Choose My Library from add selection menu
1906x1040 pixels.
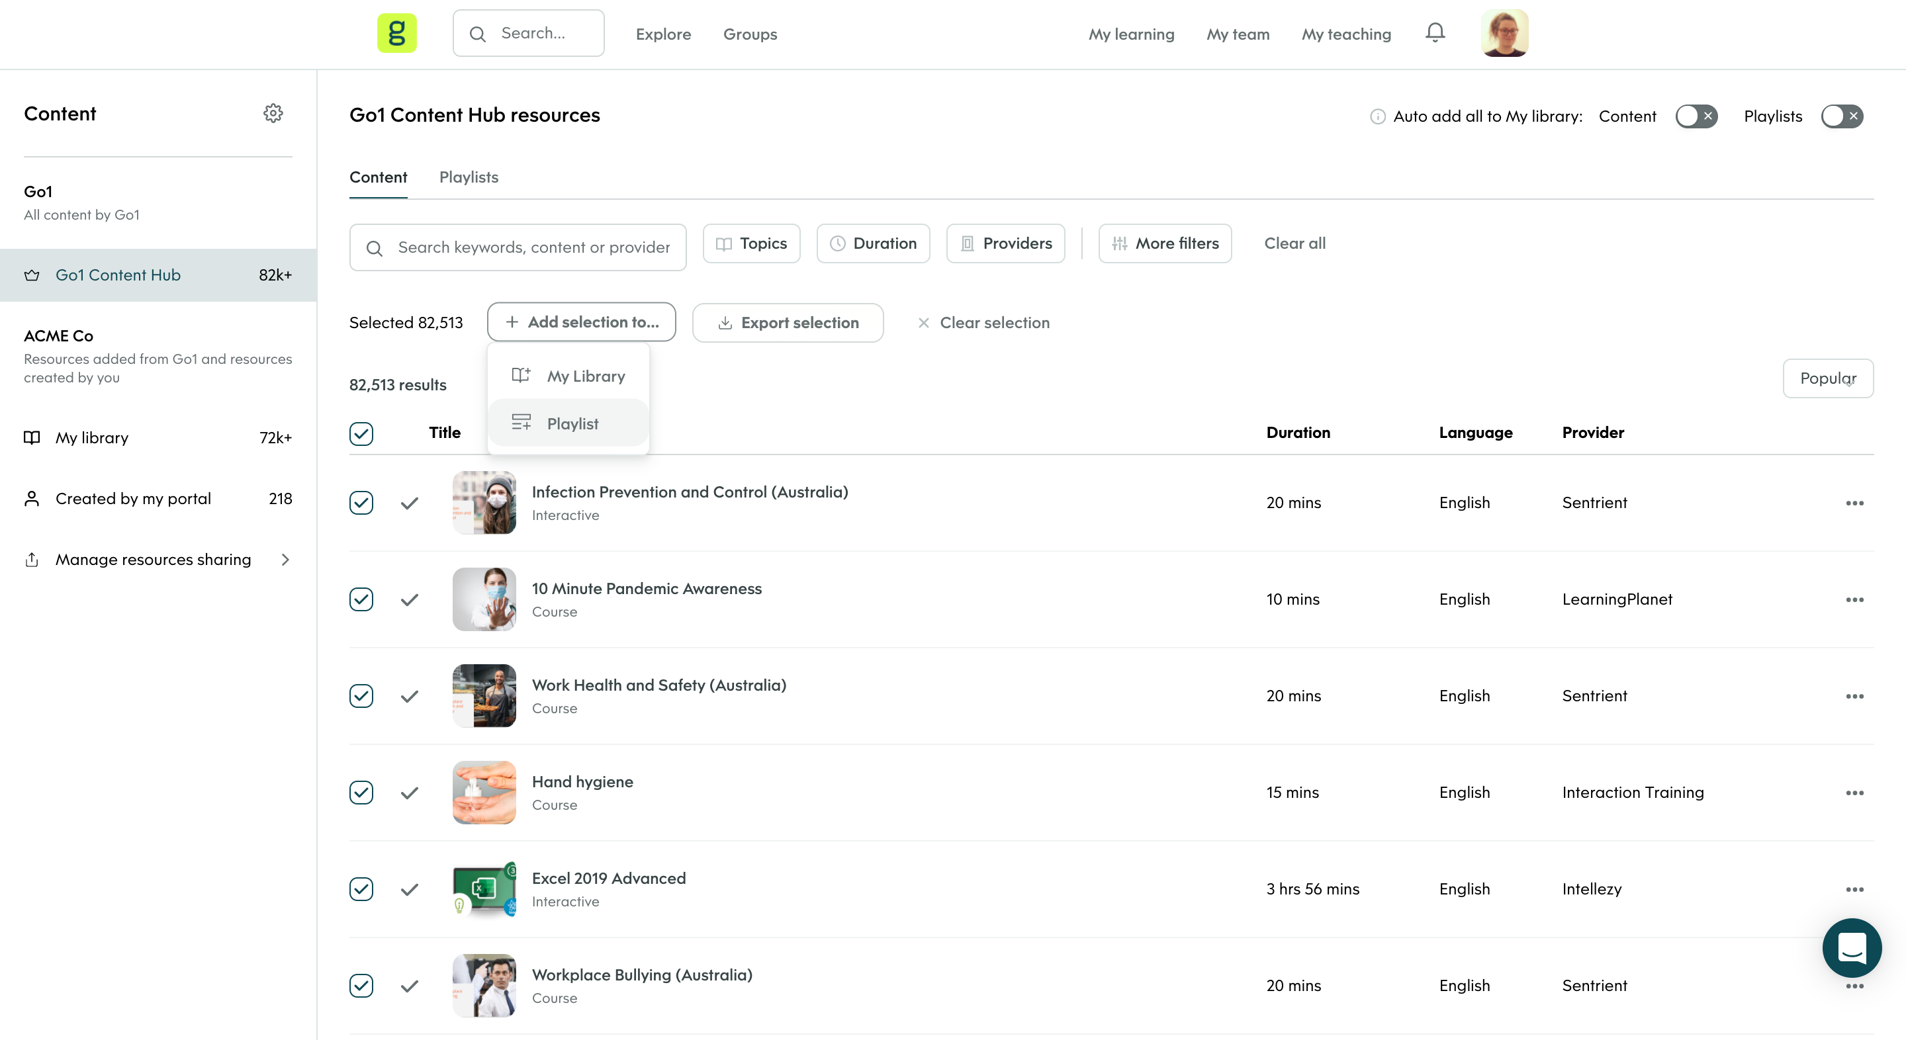click(x=568, y=376)
